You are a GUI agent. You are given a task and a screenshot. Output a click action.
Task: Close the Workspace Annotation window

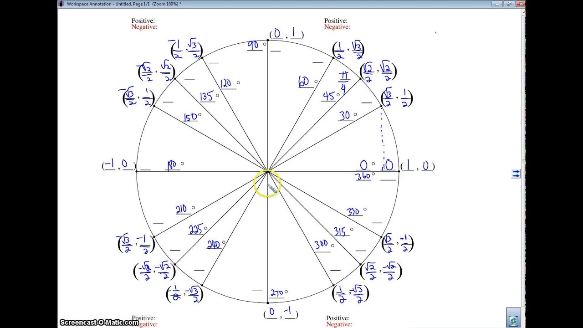(521, 3)
